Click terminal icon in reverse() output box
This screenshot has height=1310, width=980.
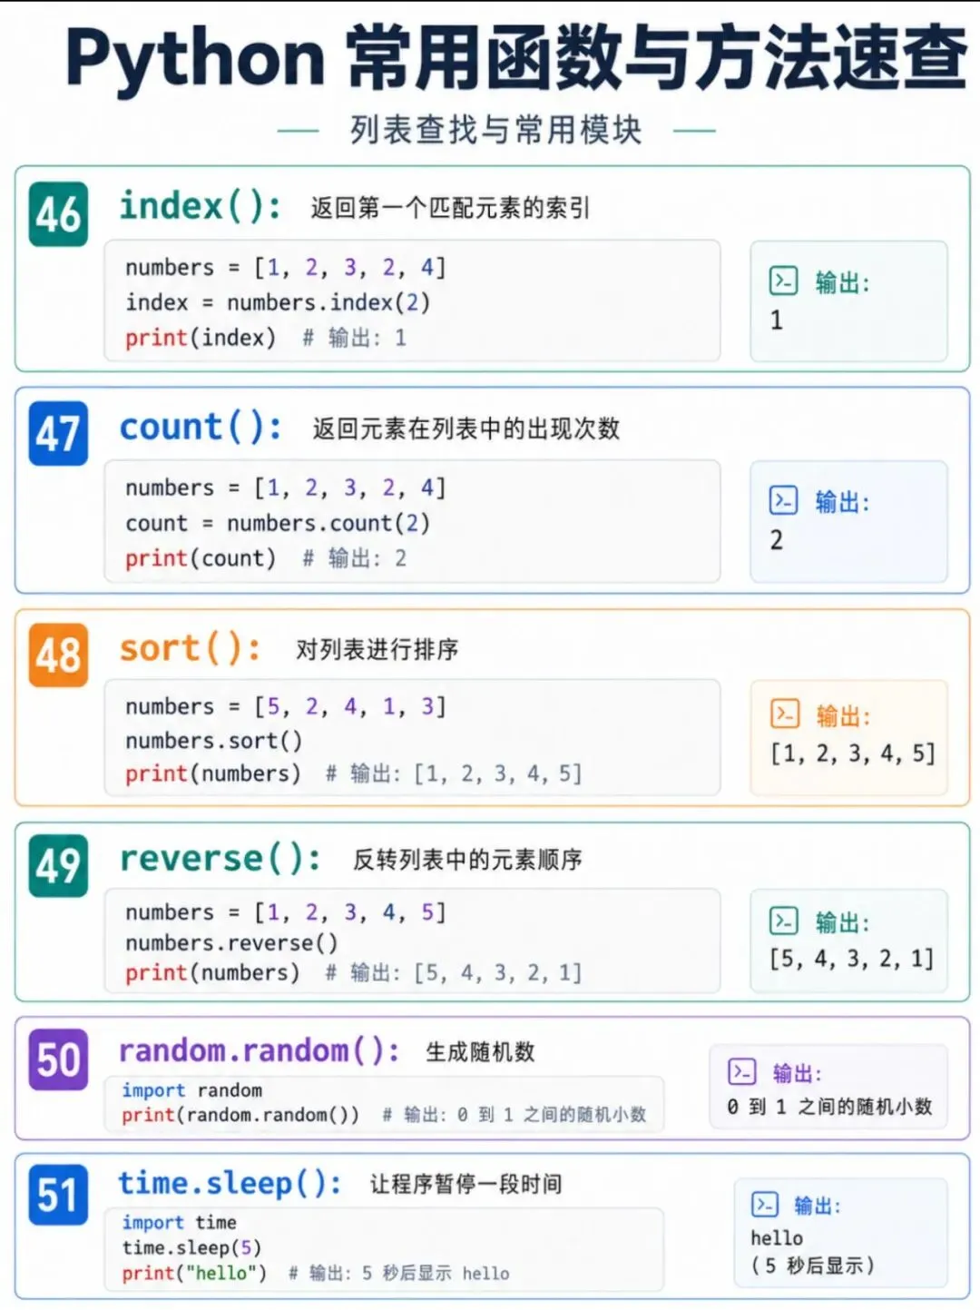click(783, 921)
